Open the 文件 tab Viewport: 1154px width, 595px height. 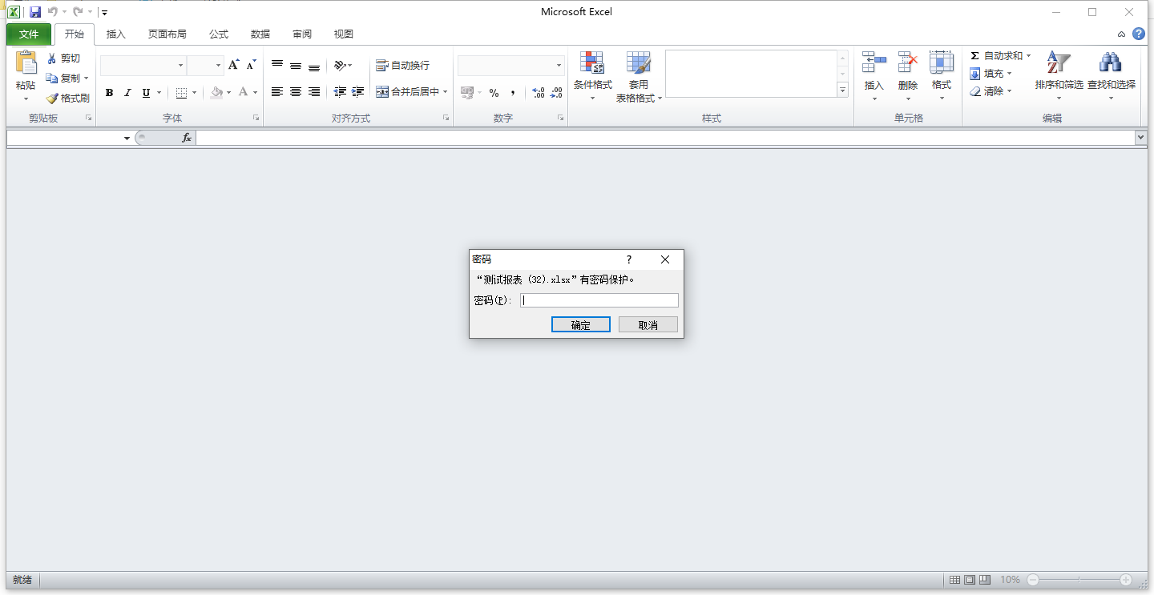[28, 34]
